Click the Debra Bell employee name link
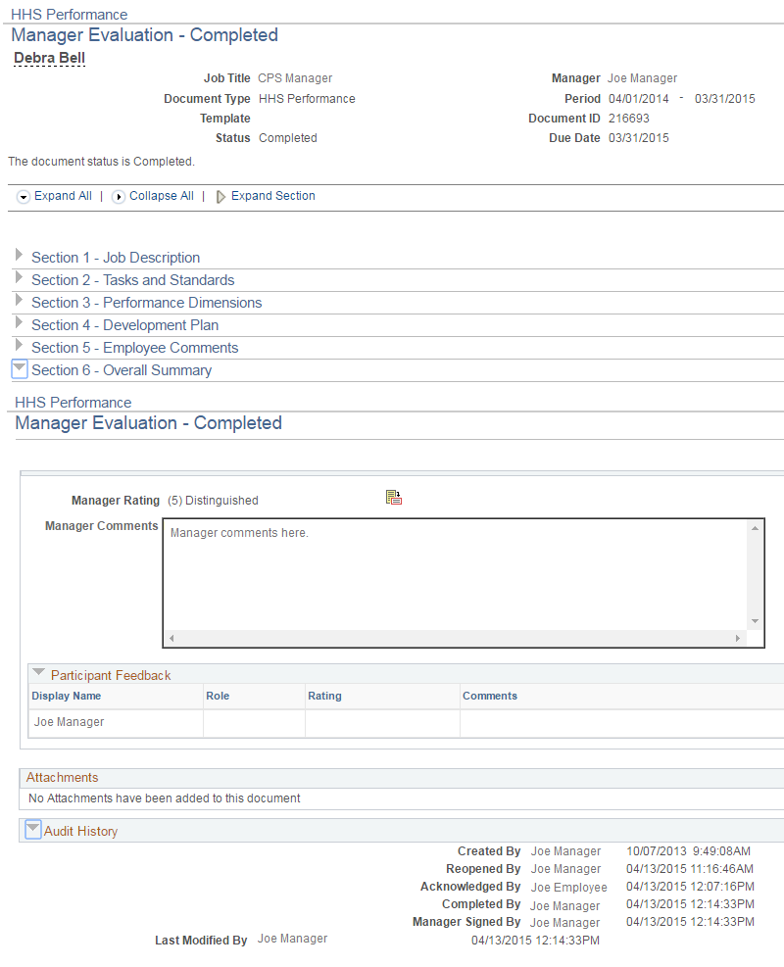The width and height of the screenshot is (784, 967). [49, 59]
